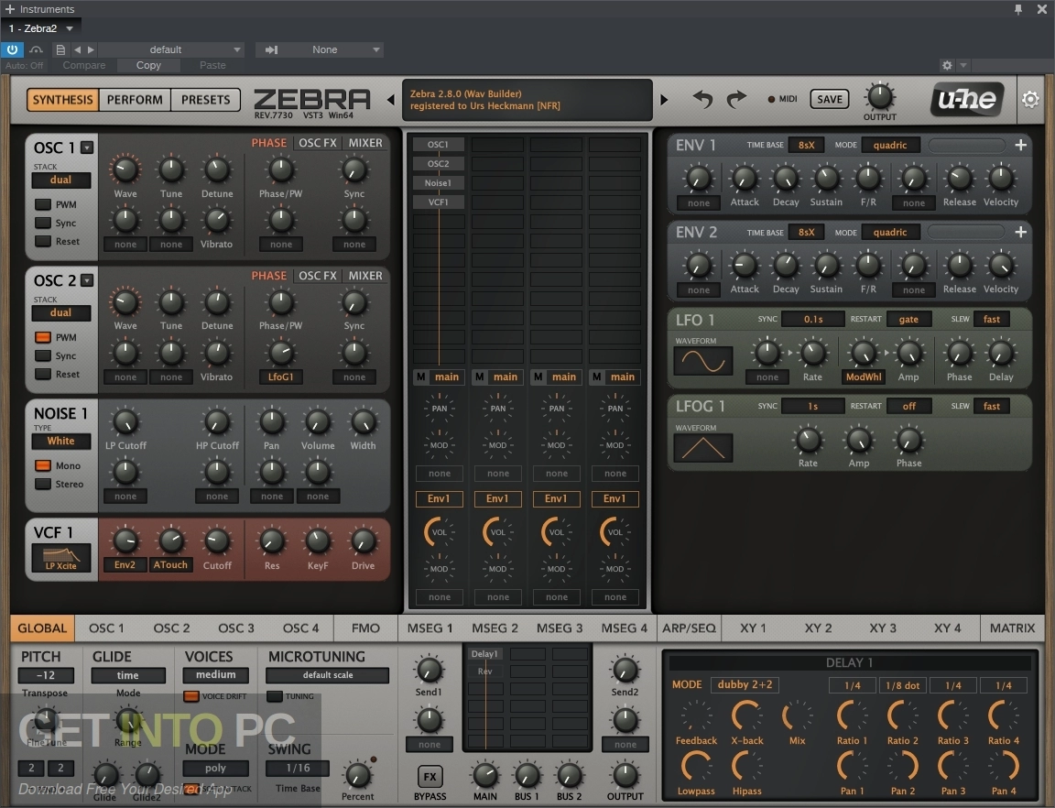Open the Noise 1 type White selector
Viewport: 1055px width, 808px height.
tap(61, 441)
